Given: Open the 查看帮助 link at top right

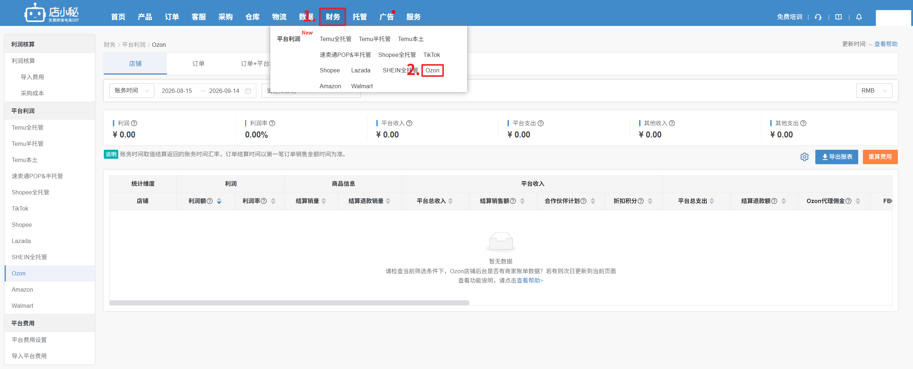Looking at the screenshot, I should pyautogui.click(x=886, y=44).
